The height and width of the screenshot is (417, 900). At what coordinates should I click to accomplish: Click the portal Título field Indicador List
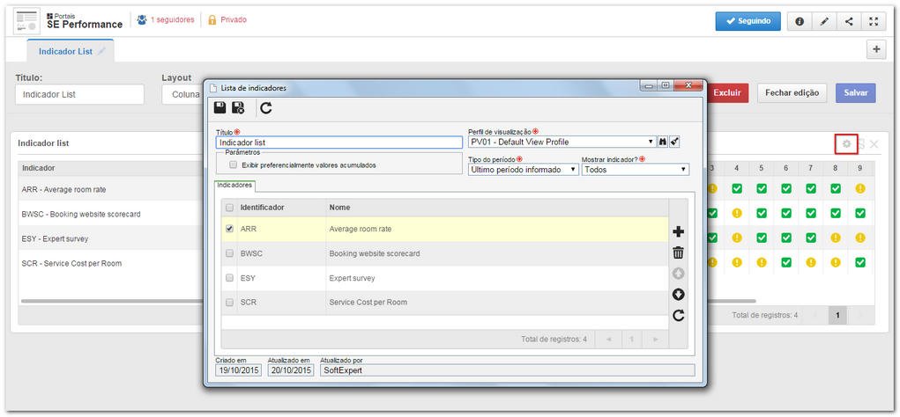coord(79,94)
